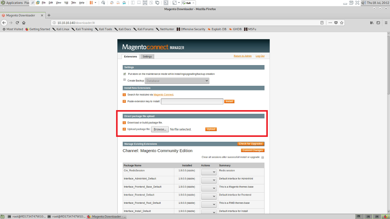
Task: Open the Database backup type dropdown
Action: [177, 81]
